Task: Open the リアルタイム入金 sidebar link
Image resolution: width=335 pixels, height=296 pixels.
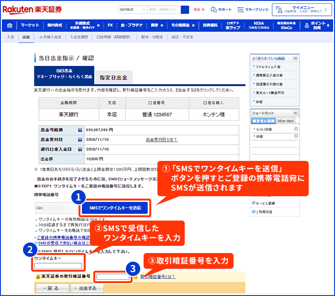Action: coord(268,67)
